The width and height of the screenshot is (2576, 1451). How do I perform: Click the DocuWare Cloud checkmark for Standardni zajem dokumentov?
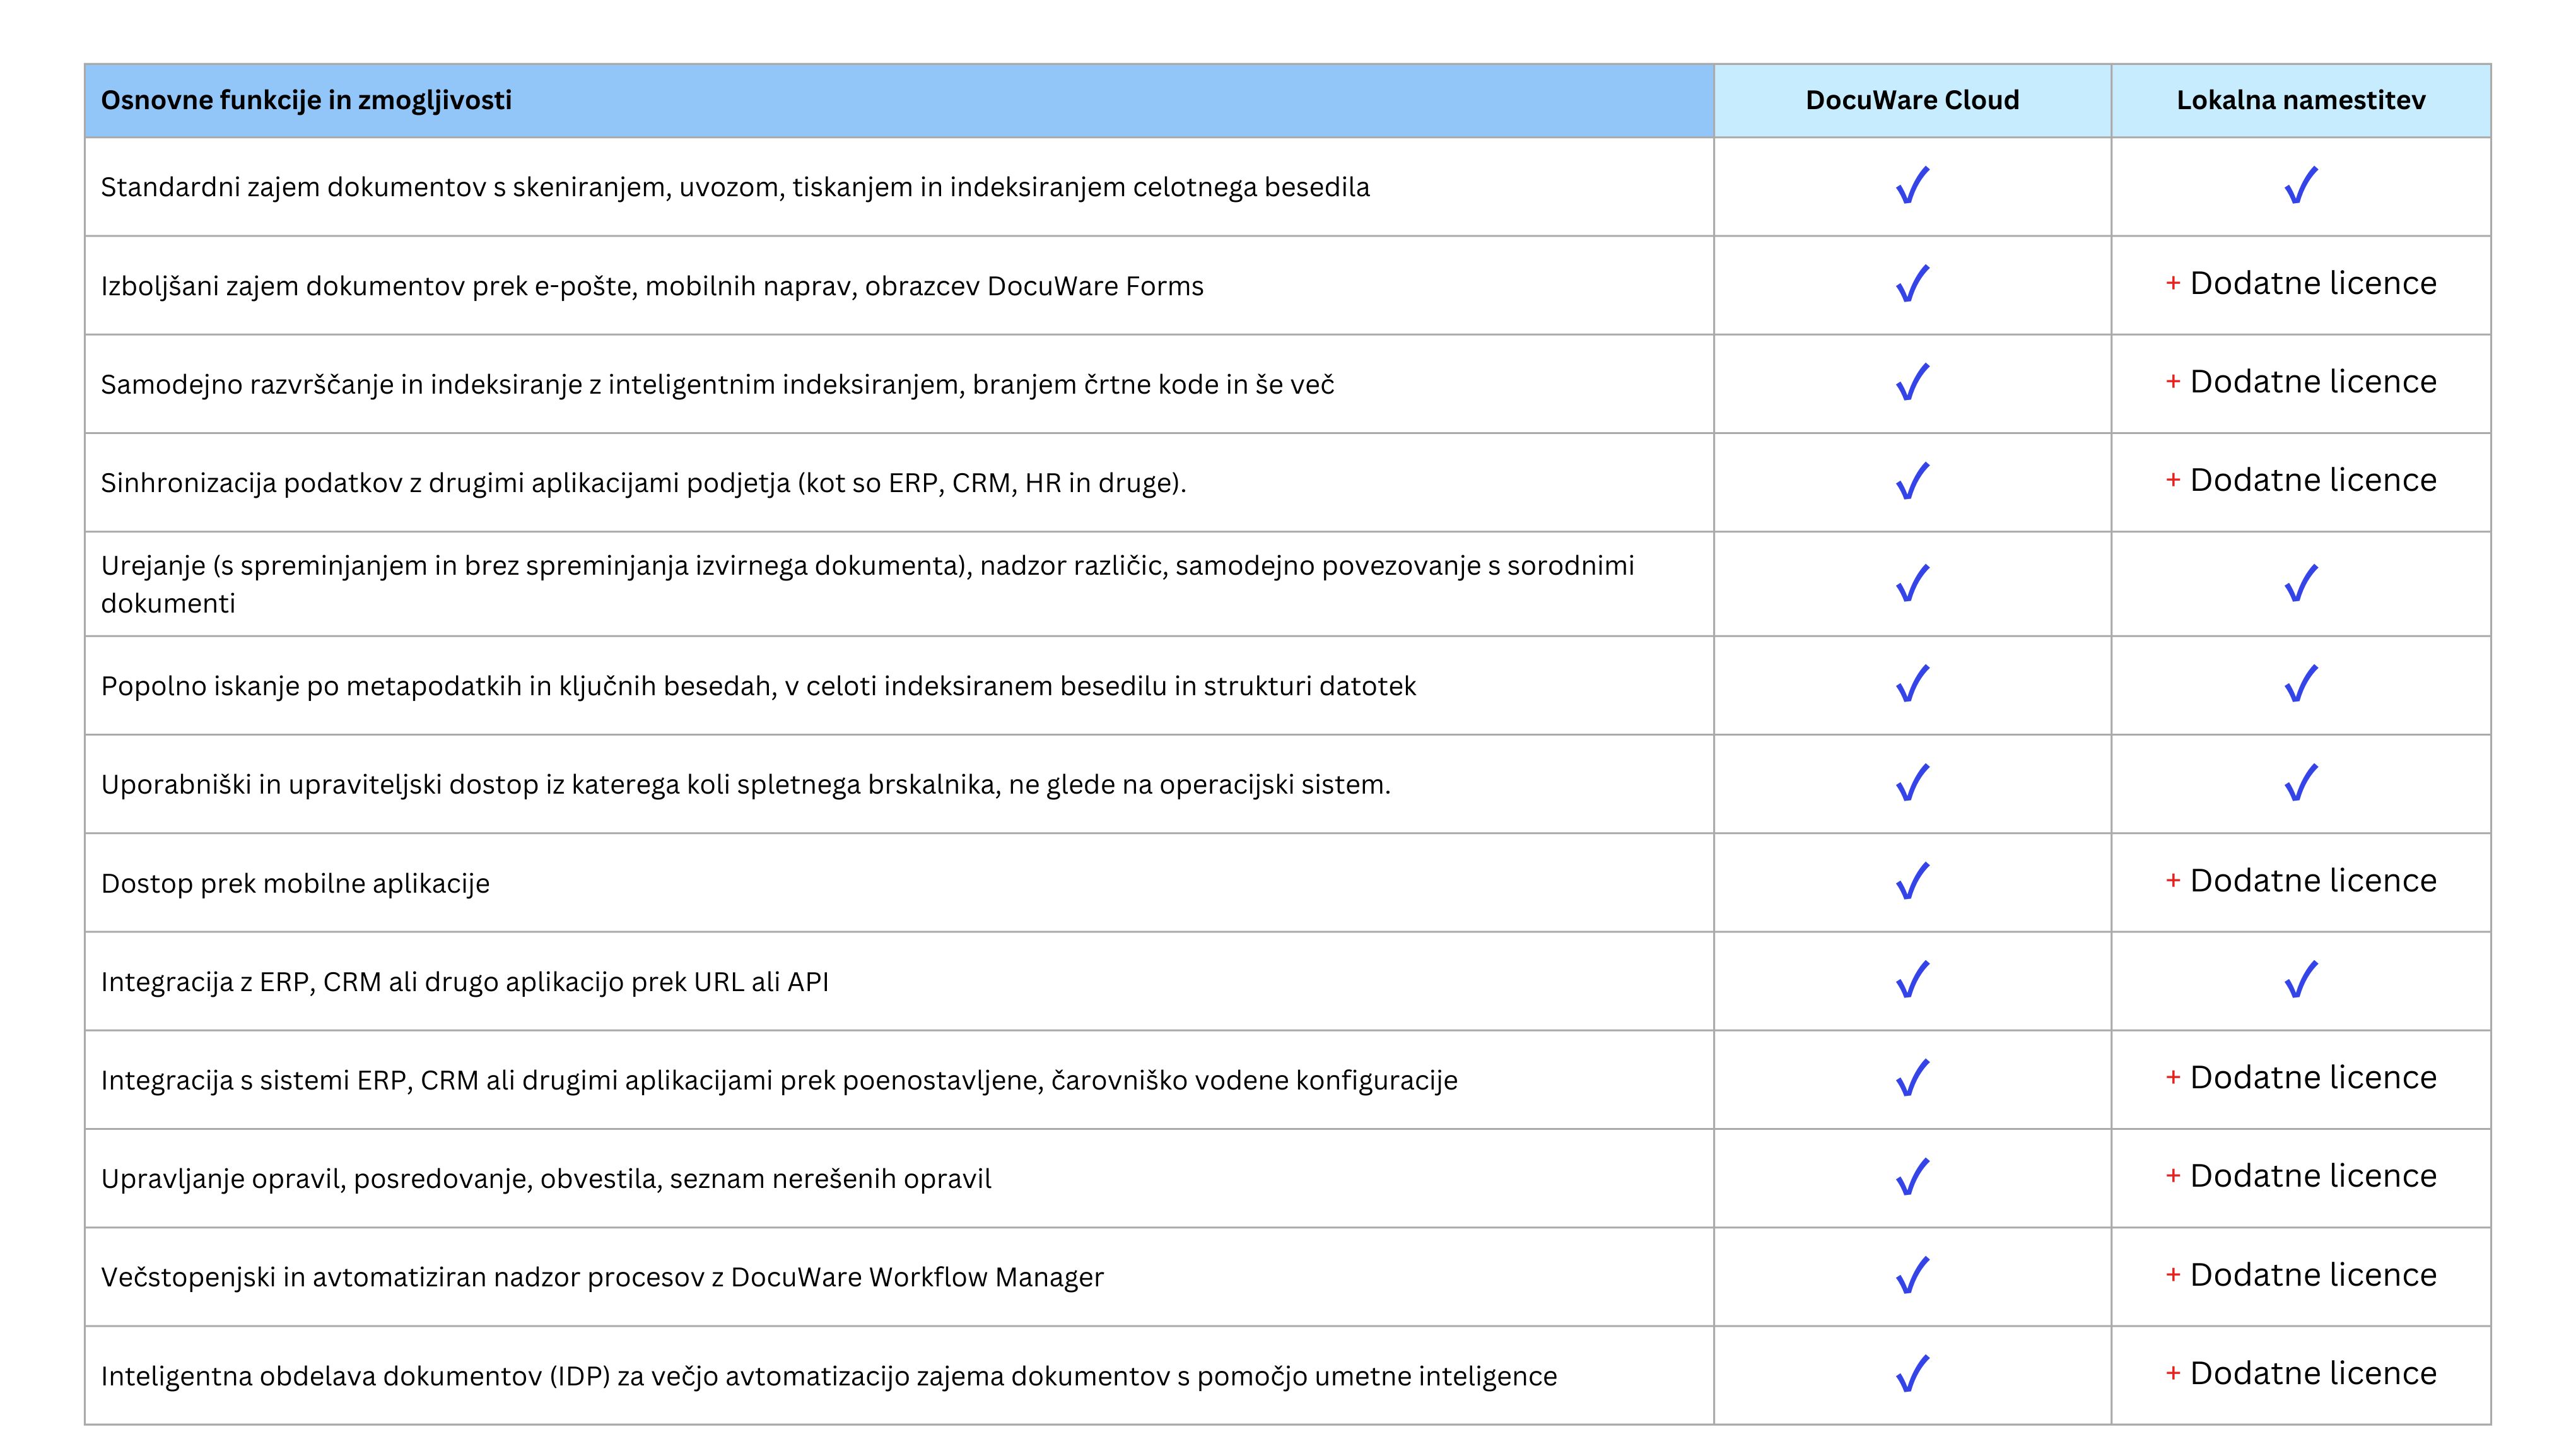pos(1912,186)
